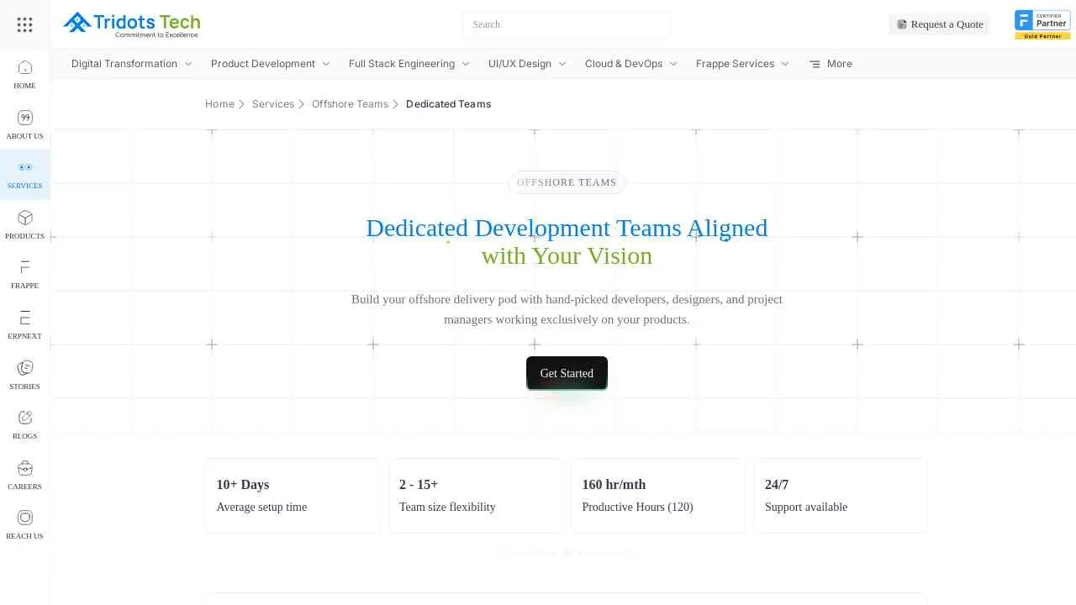Open the apps grid menu icon
Viewport: 1076px width, 605px height.
pyautogui.click(x=24, y=24)
